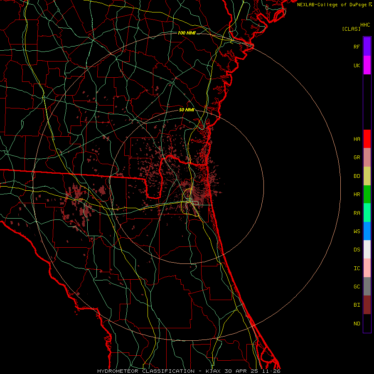Click the GR legend label
This screenshot has height=374, width=374.
pyautogui.click(x=357, y=157)
